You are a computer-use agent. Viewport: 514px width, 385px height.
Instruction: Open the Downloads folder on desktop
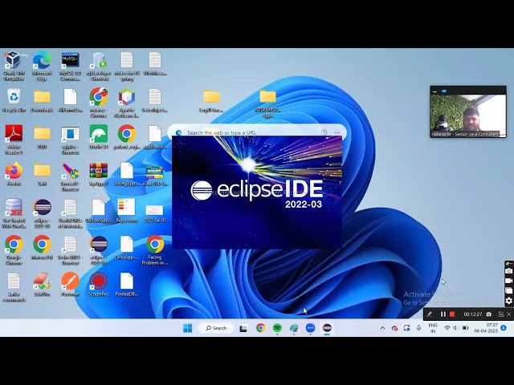42,101
